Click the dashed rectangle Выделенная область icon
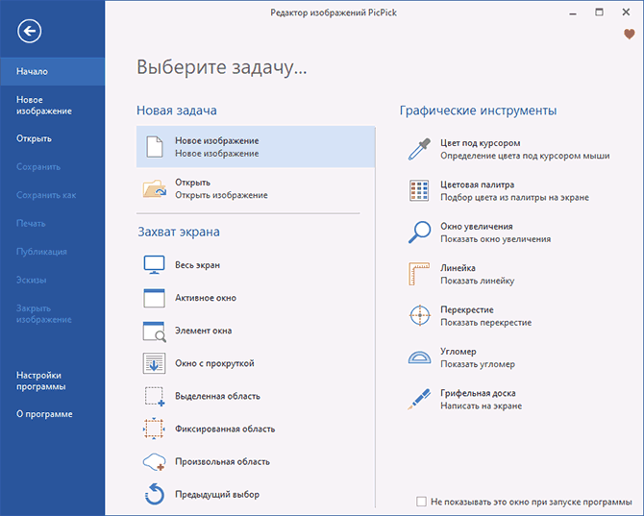 (x=155, y=397)
